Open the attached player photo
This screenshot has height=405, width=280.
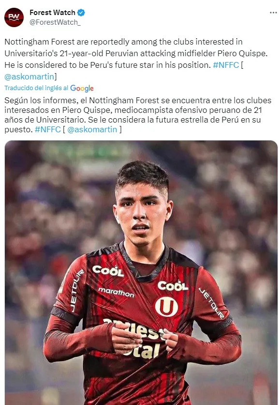[x=141, y=272]
